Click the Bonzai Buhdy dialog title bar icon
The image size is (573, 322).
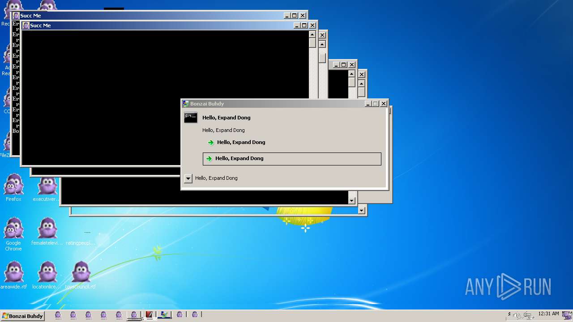(186, 104)
